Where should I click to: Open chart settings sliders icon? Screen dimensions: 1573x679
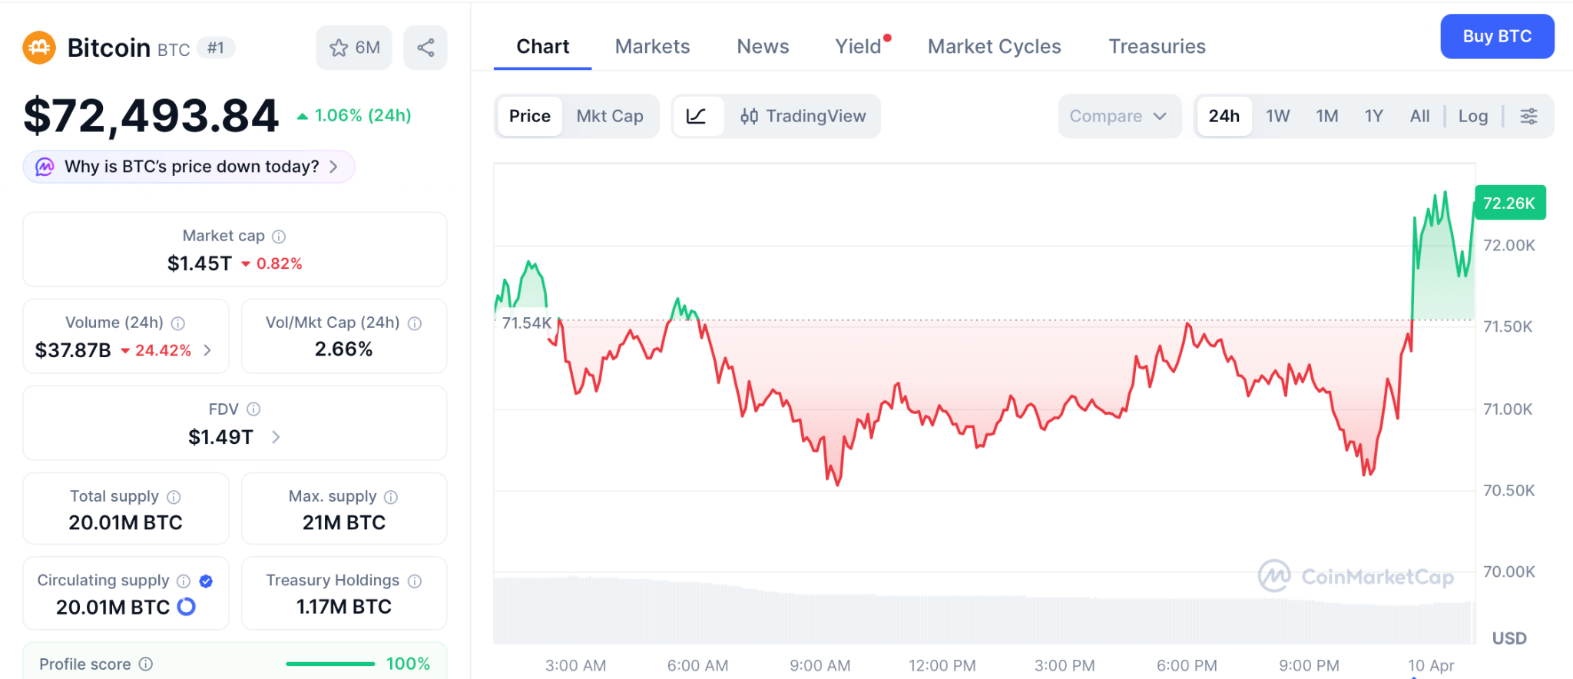tap(1528, 116)
